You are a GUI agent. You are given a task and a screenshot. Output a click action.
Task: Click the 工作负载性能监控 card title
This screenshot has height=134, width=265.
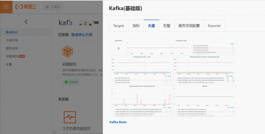tap(76, 128)
